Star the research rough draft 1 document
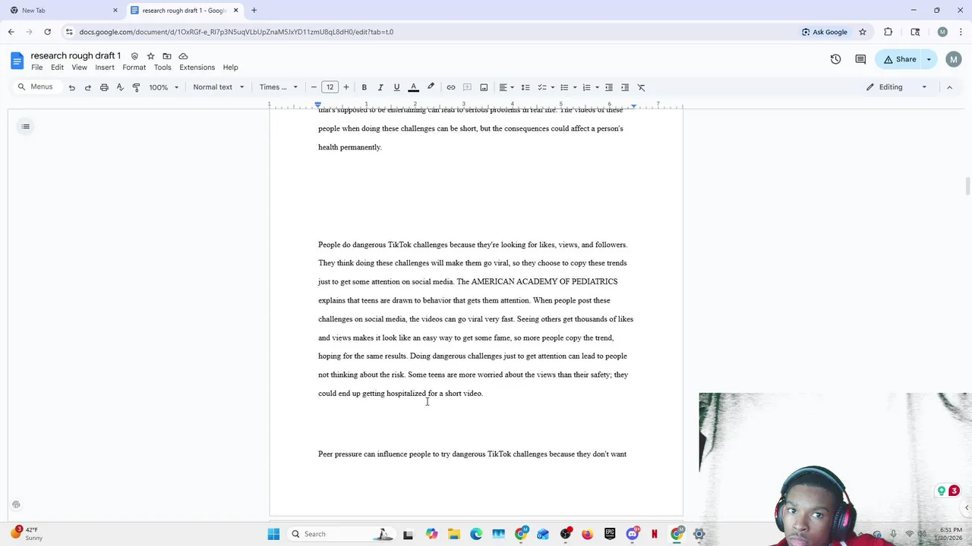 (x=150, y=56)
